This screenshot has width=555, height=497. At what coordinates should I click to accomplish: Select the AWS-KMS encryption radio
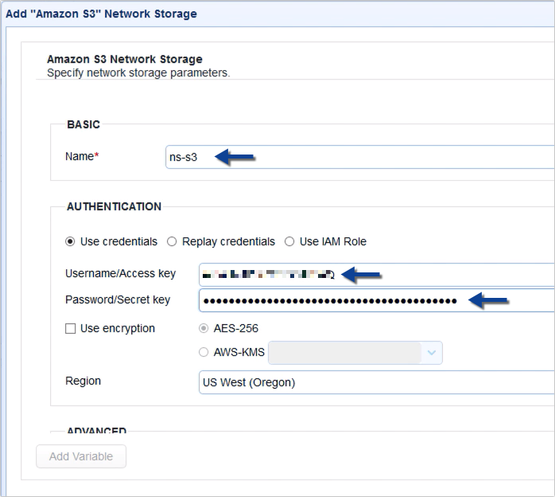204,352
